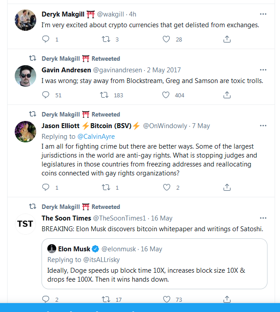The image size is (280, 312).
Task: Like The Soon Times tweet about Elon Musk
Action: 167,299
